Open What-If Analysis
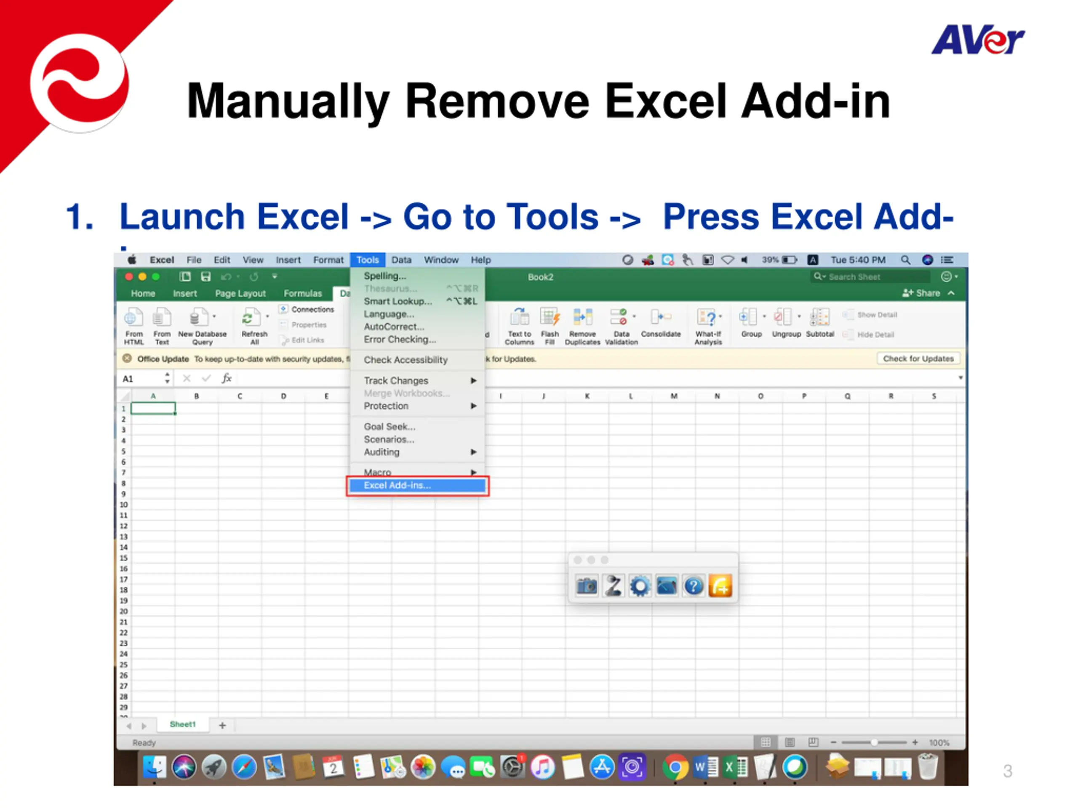The image size is (1078, 808). (x=707, y=326)
